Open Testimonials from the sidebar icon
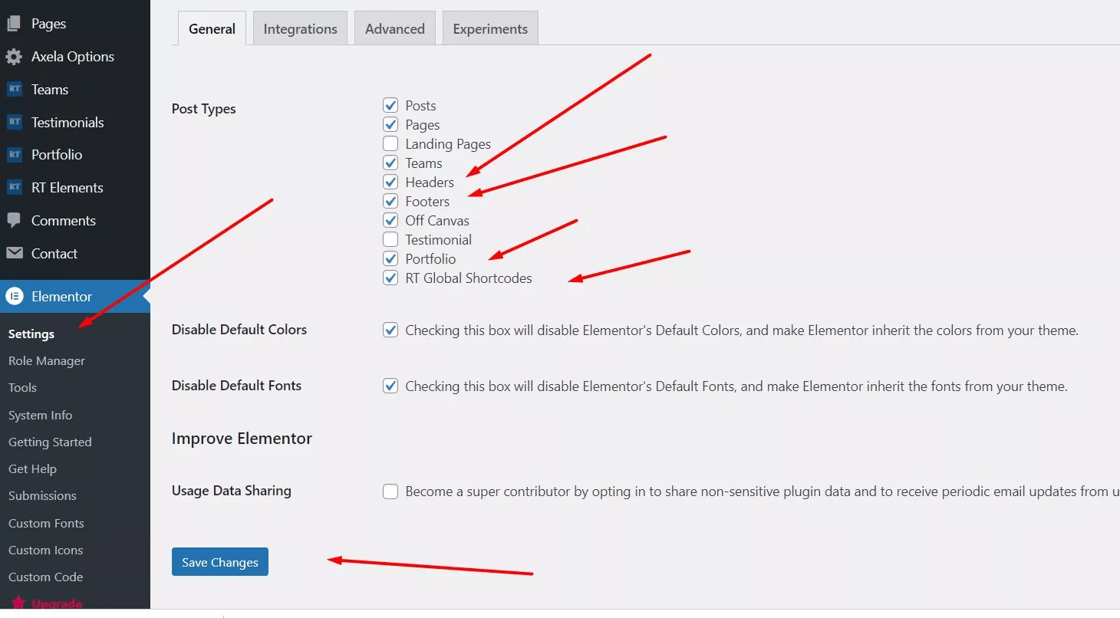The height and width of the screenshot is (618, 1120). coord(15,122)
